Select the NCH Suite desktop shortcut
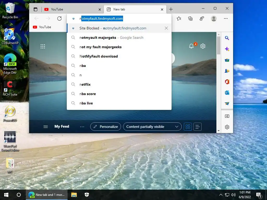The width and height of the screenshot is (267, 200). pyautogui.click(x=10, y=89)
